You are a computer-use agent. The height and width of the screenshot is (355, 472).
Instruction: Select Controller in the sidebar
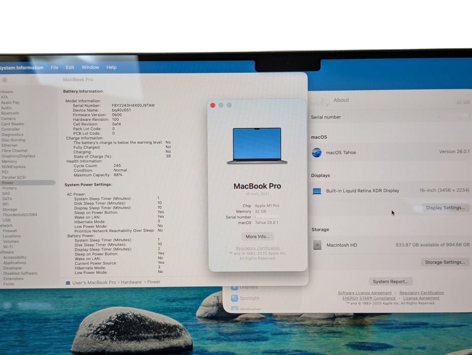(11, 129)
